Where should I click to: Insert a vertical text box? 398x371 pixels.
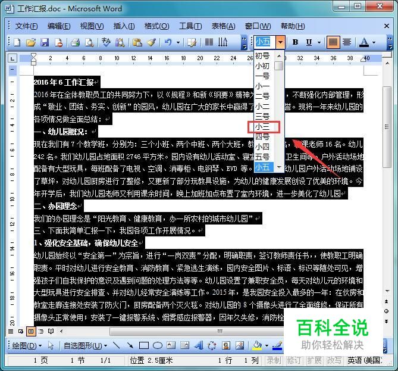[x=184, y=345]
